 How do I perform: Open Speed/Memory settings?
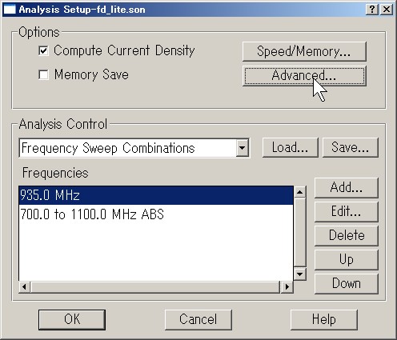(304, 51)
